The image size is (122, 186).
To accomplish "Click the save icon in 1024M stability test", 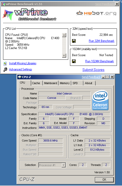I will coord(74,61).
